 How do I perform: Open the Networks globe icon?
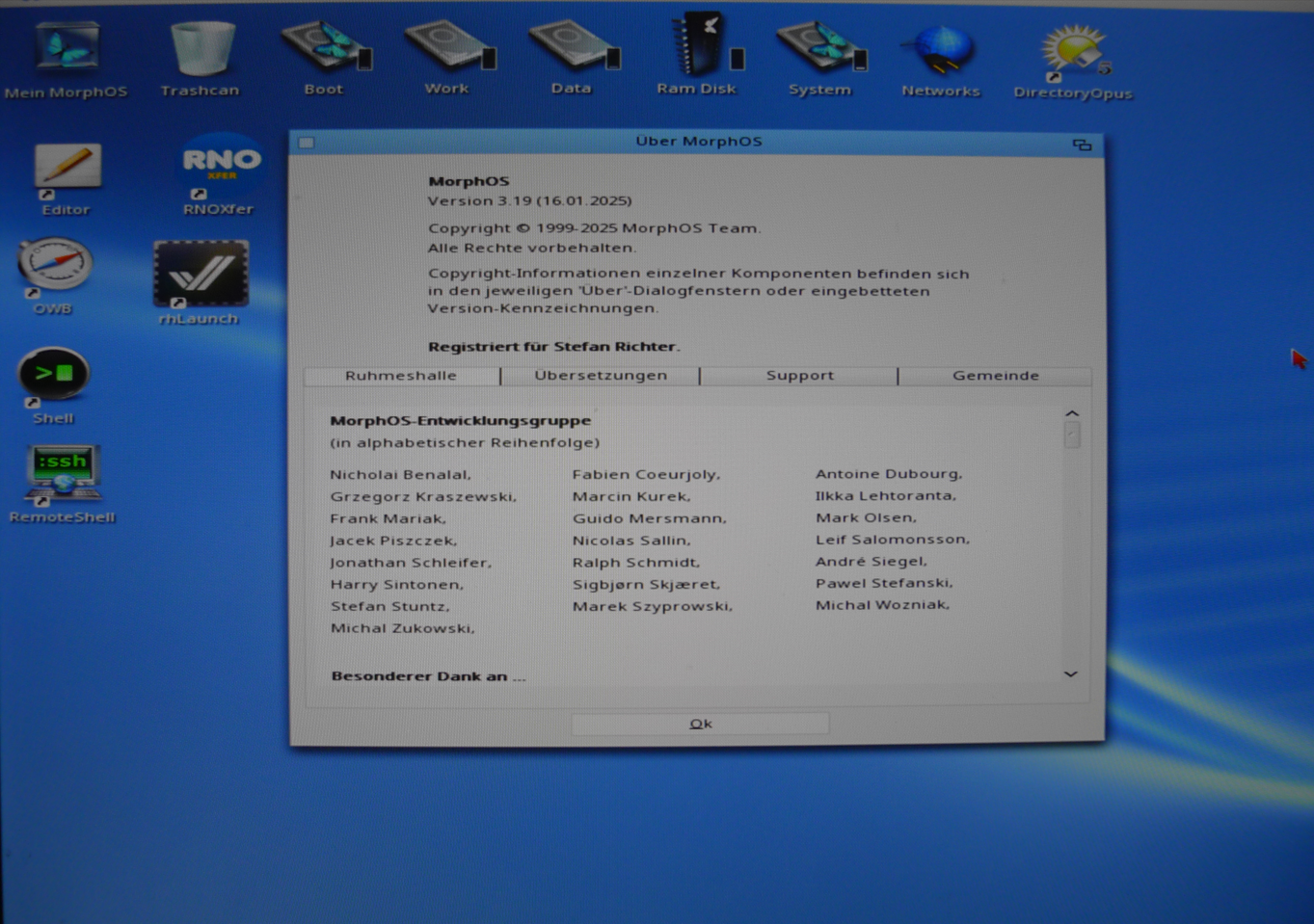click(x=939, y=50)
